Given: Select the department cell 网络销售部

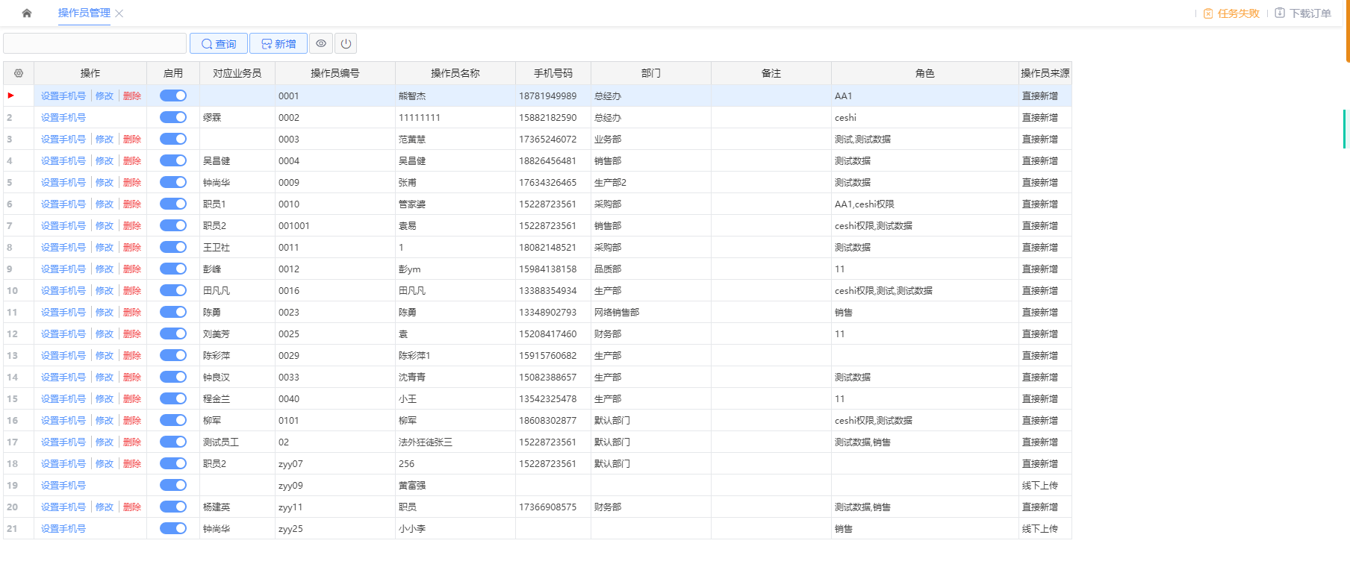Looking at the screenshot, I should click(651, 312).
